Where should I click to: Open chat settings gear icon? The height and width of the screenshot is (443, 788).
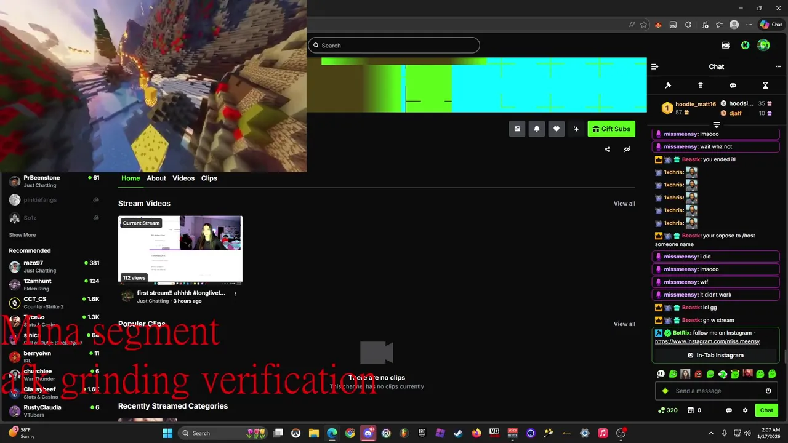pyautogui.click(x=745, y=410)
